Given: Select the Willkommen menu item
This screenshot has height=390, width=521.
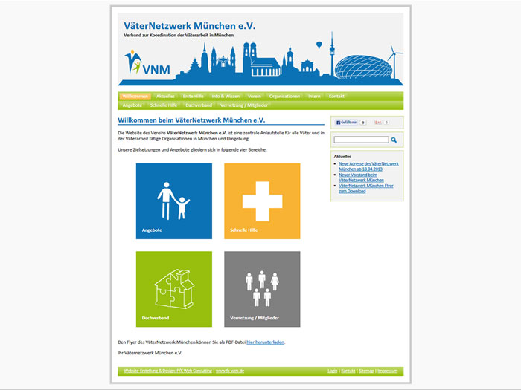Looking at the screenshot, I should (135, 96).
